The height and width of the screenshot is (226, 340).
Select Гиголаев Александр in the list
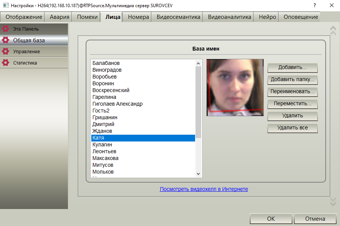[x=143, y=104]
